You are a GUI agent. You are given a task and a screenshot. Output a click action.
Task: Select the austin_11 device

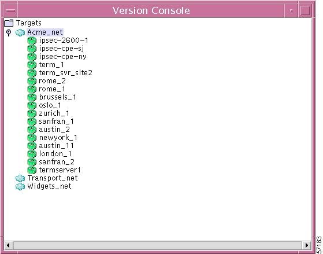click(56, 146)
